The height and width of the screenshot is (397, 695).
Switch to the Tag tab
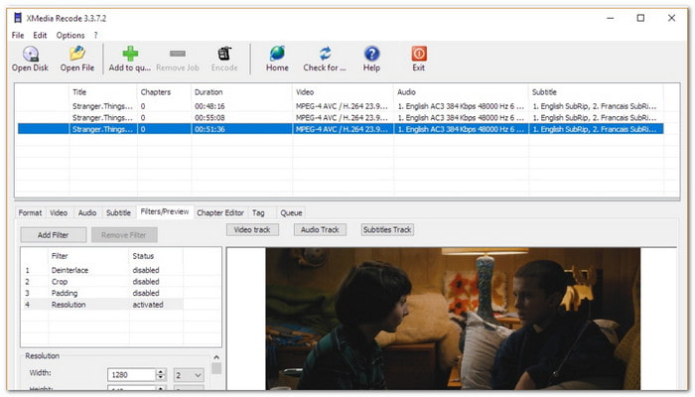258,212
